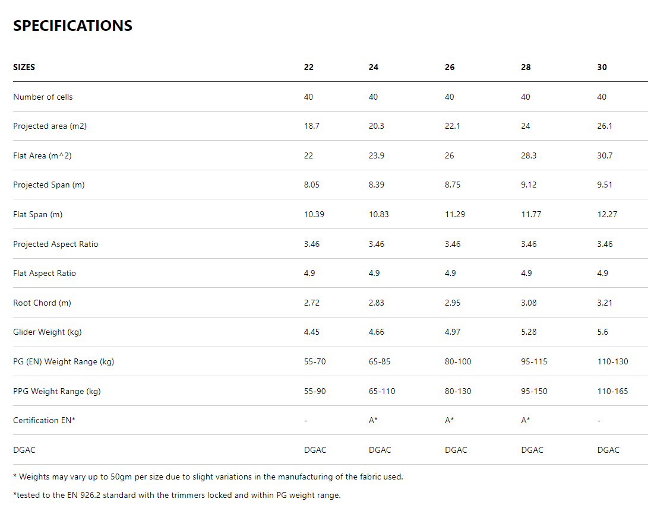Click the EN 926.2 standard footnote text
This screenshot has width=648, height=524.
pyautogui.click(x=177, y=495)
